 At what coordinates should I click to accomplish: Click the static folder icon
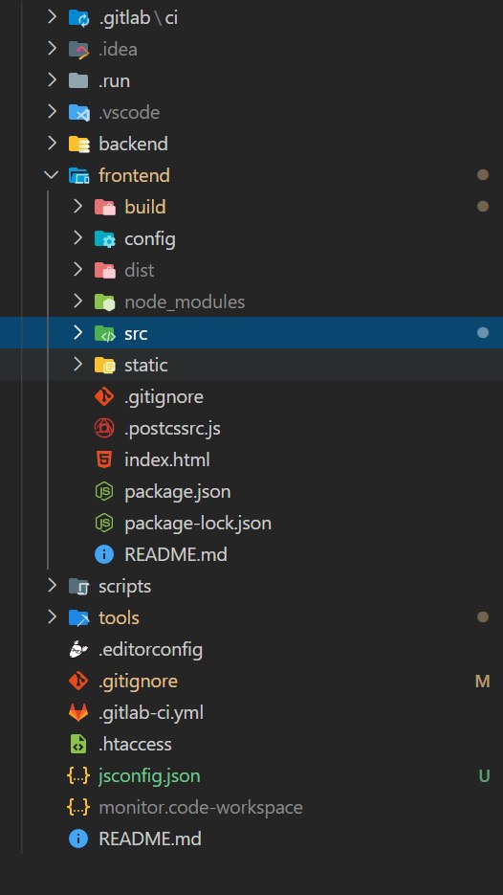click(x=105, y=365)
